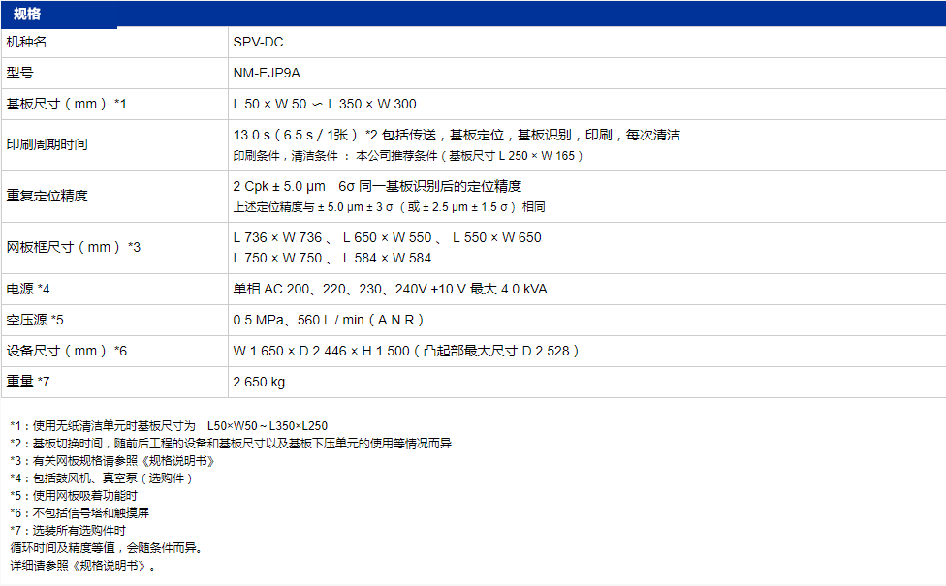The width and height of the screenshot is (946, 586).
Task: Click footnote *1 about 无纸清洁单元
Action: tap(169, 425)
